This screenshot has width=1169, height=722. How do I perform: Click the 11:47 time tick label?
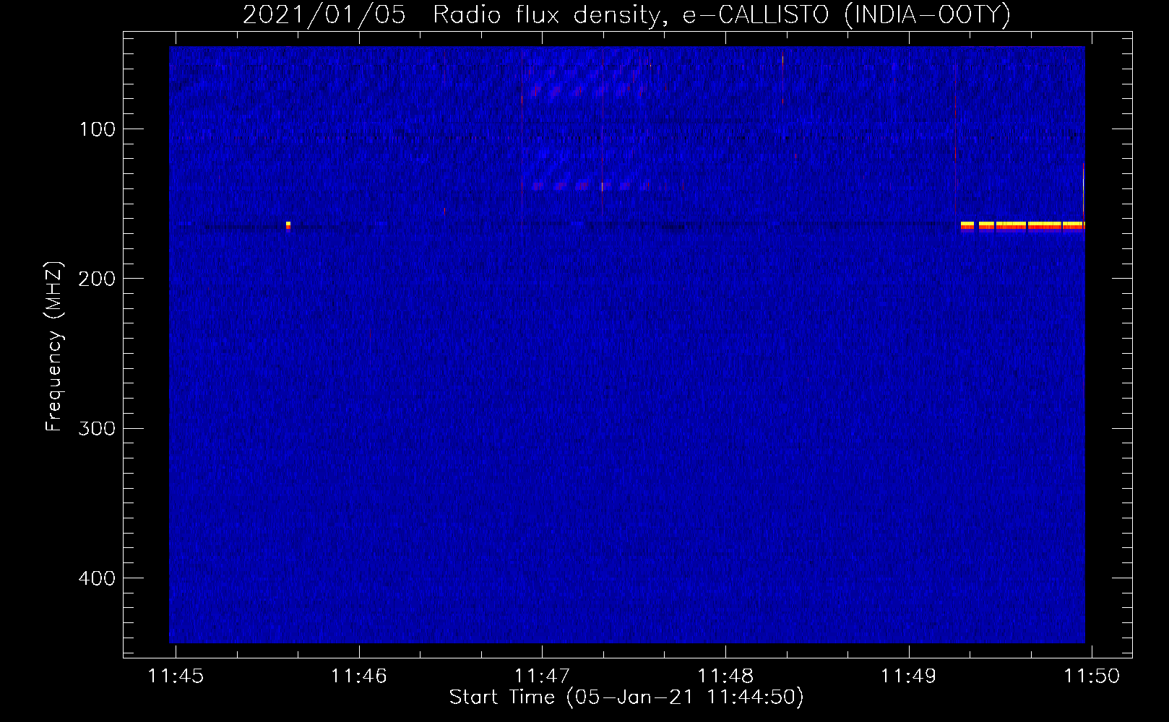542,676
